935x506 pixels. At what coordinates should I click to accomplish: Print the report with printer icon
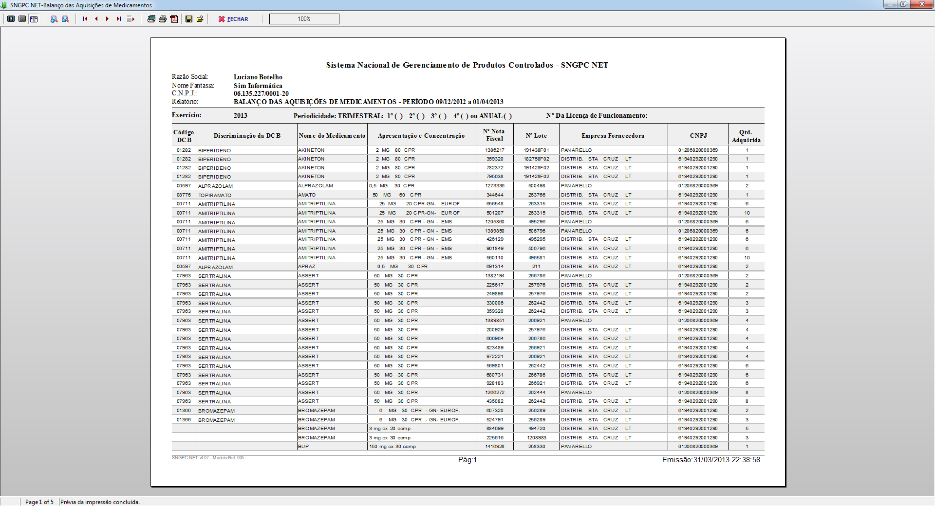pos(163,19)
